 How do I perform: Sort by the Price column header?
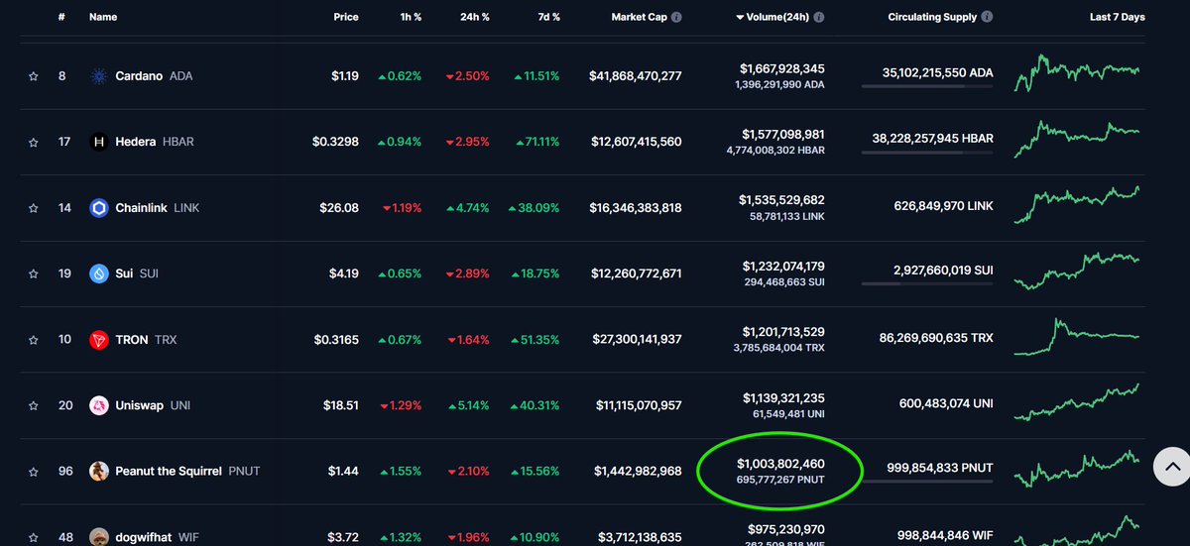click(346, 18)
